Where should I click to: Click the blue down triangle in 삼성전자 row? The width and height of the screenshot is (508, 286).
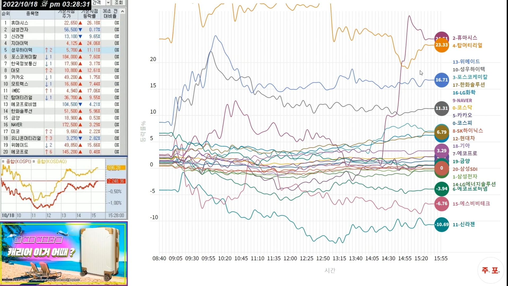click(x=80, y=30)
